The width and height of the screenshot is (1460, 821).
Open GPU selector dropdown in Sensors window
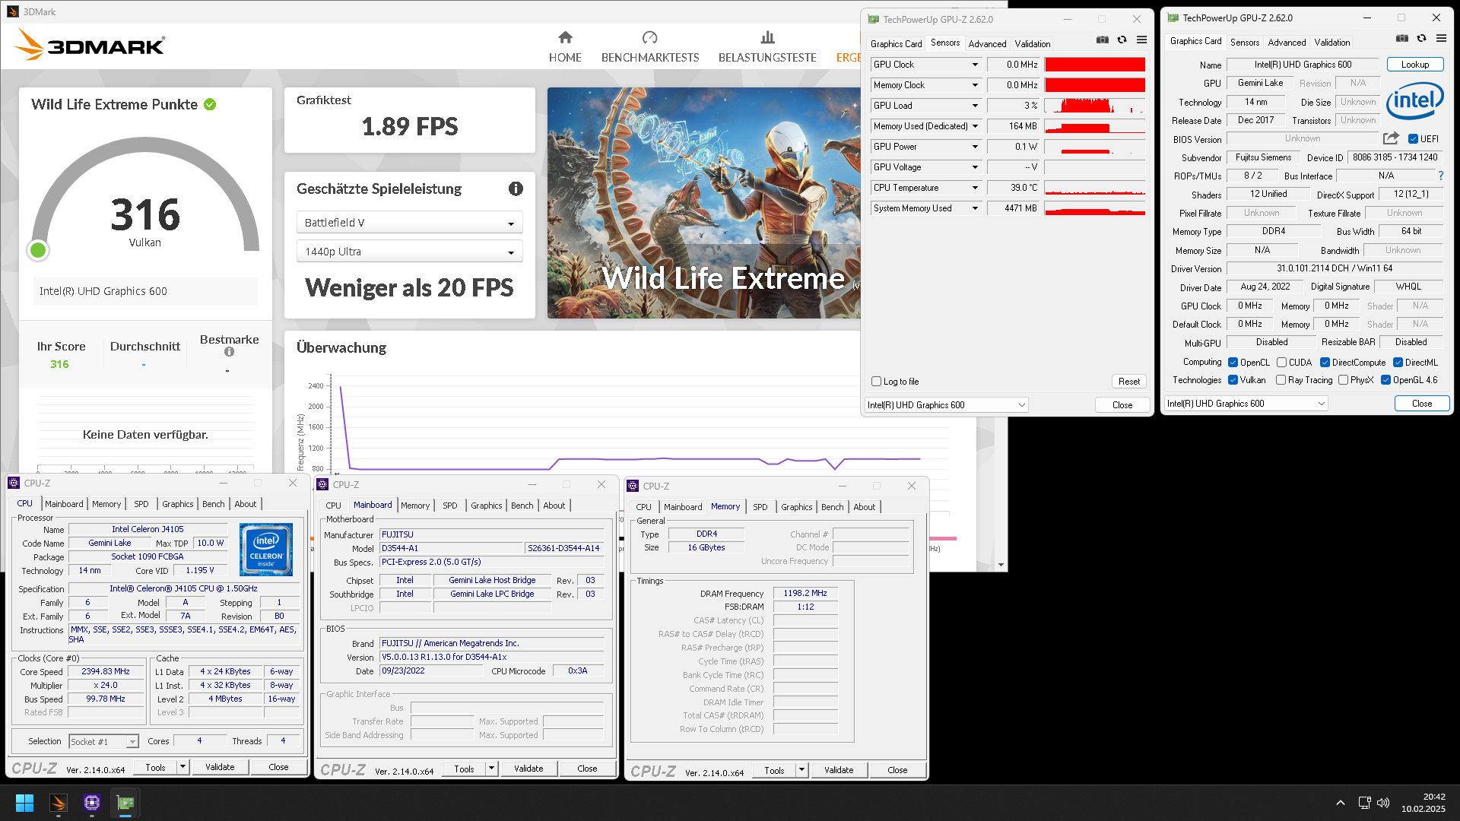coord(947,405)
